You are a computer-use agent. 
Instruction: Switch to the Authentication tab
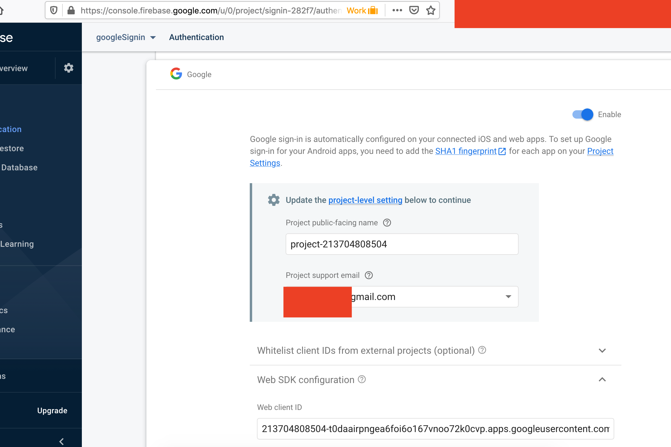click(196, 37)
